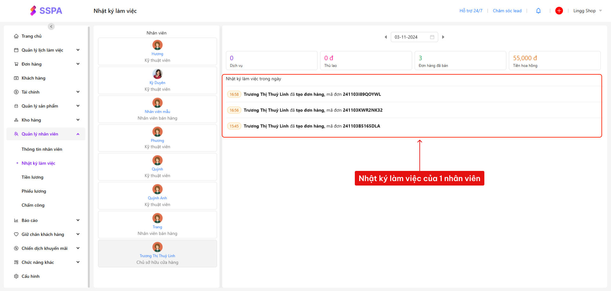Click the Cấu hình gear icon

(16, 276)
